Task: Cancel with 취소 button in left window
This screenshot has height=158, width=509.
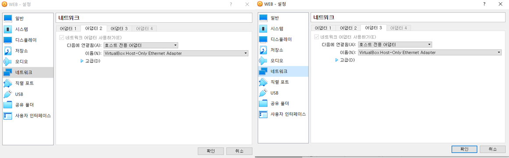Action: pyautogui.click(x=239, y=151)
